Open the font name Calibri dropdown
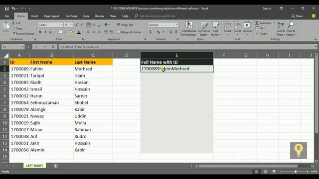Image resolution: width=319 pixels, height=179 pixels. point(62,25)
